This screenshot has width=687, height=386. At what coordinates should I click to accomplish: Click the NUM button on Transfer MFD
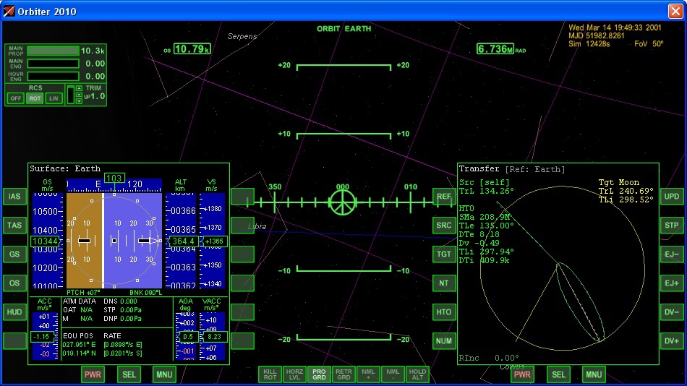tap(444, 341)
